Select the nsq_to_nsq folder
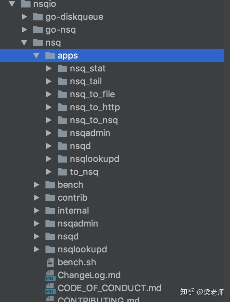The image size is (230, 302). 94,120
